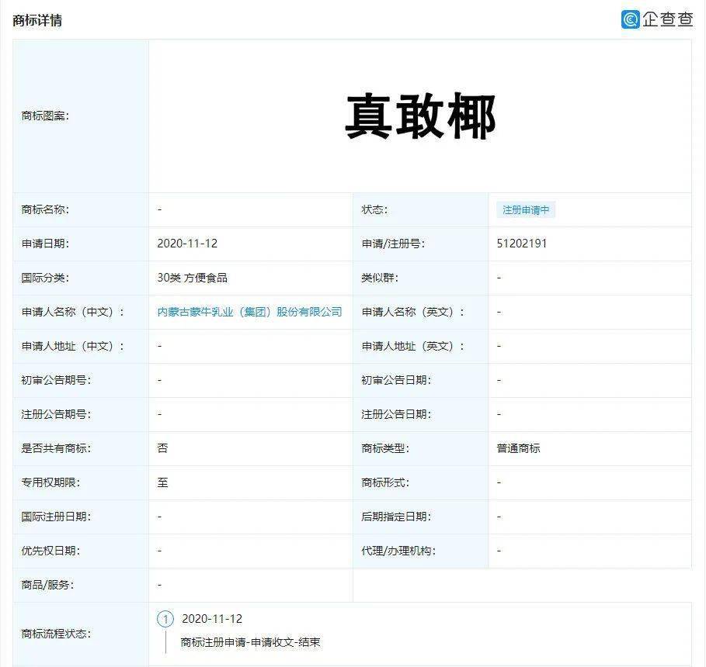
Task: Select the 申请/注册号 label
Action: (x=393, y=244)
